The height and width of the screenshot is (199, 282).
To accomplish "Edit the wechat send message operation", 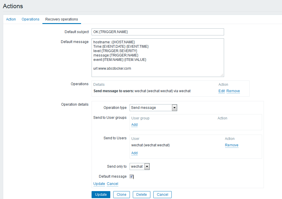I will (x=221, y=91).
